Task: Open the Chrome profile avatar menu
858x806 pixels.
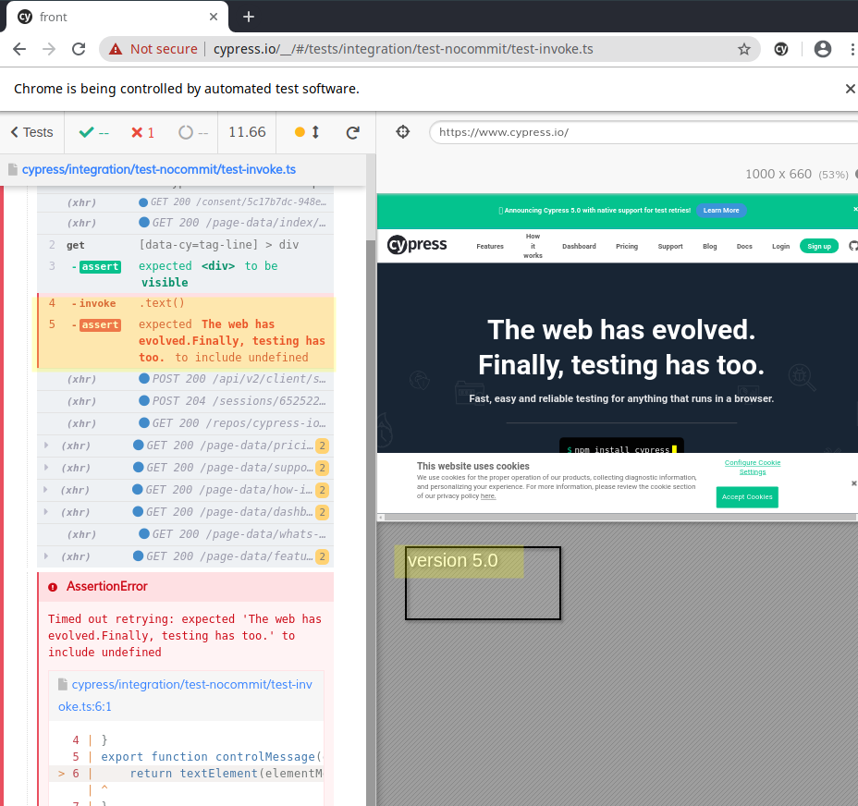Action: point(823,49)
